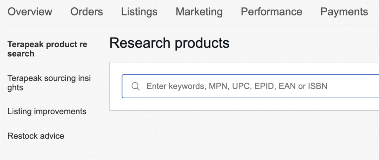Viewport: 379px width, 160px height.
Task: Click blank space right of Research products heading
Action: [x=302, y=43]
